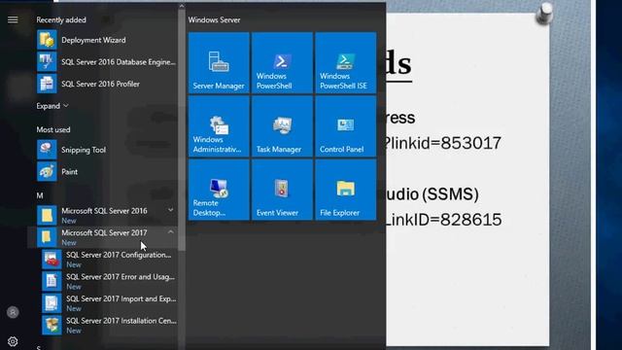622x350 pixels.
Task: Collapse the Microsoft SQL Server 2017 chevron
Action: (170, 231)
